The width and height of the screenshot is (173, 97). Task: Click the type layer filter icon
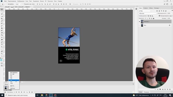click(161, 11)
